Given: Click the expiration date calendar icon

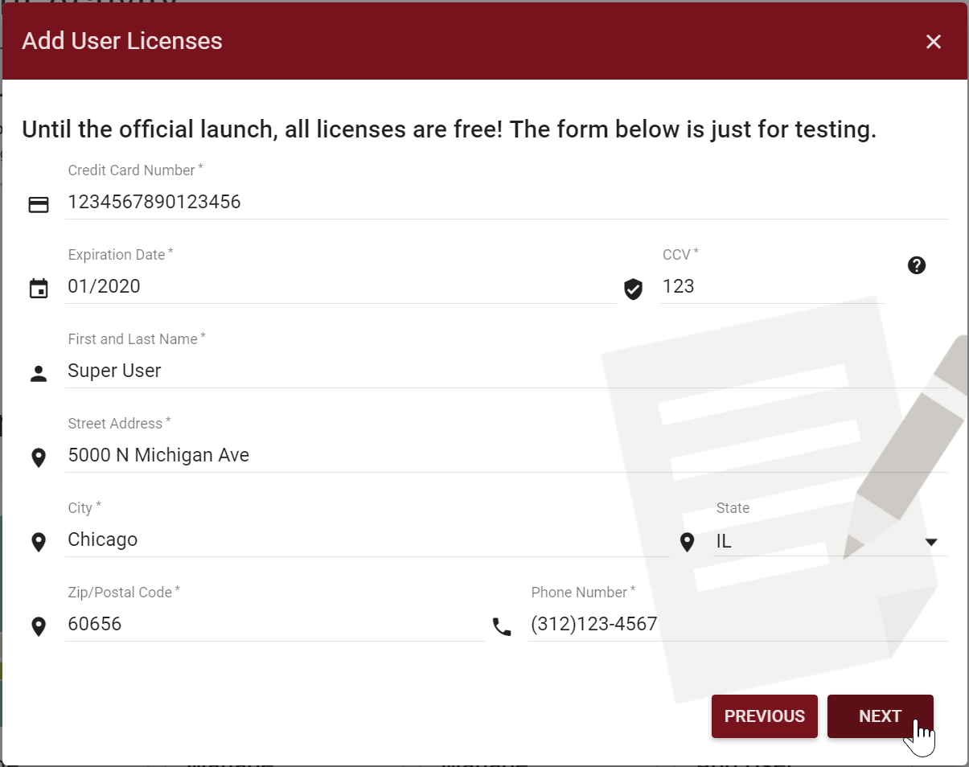Looking at the screenshot, I should pos(39,289).
